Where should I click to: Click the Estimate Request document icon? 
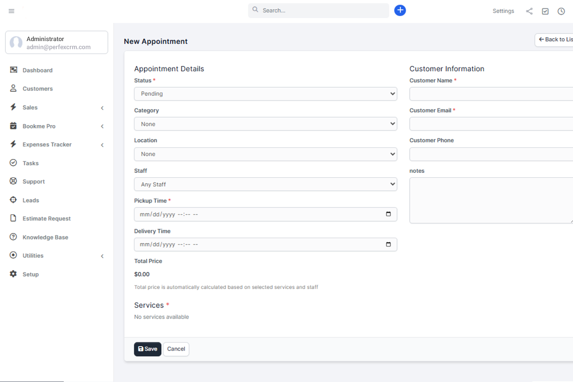pyautogui.click(x=13, y=218)
